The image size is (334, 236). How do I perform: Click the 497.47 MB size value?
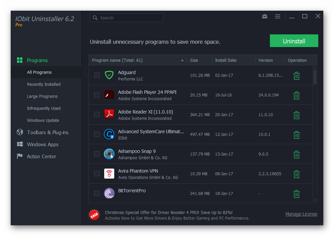tap(200, 134)
